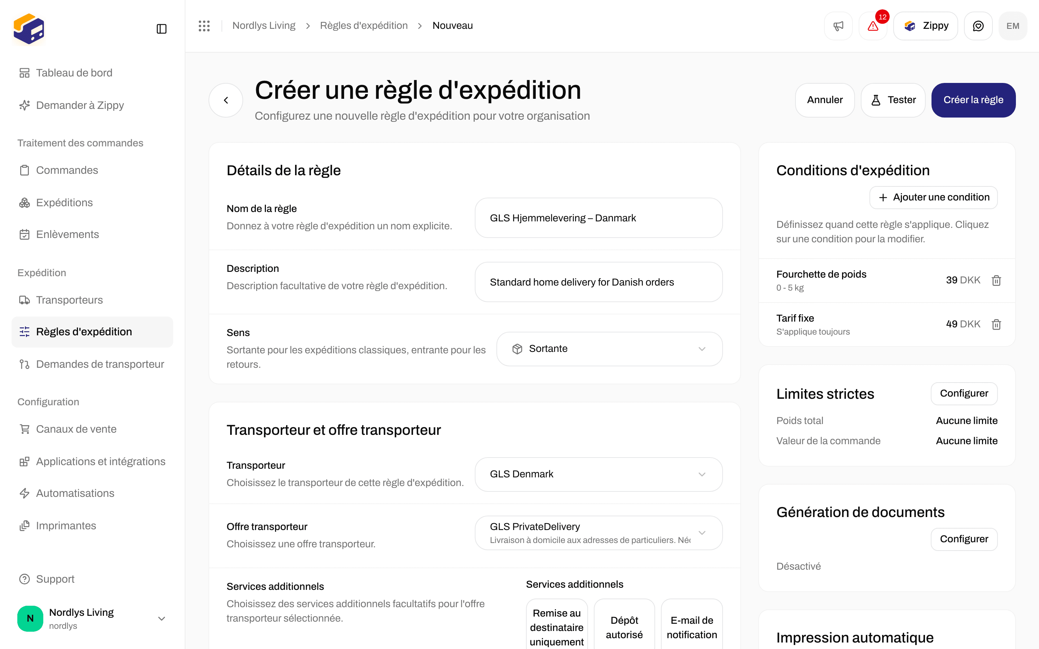Click the Tester button

(x=893, y=100)
